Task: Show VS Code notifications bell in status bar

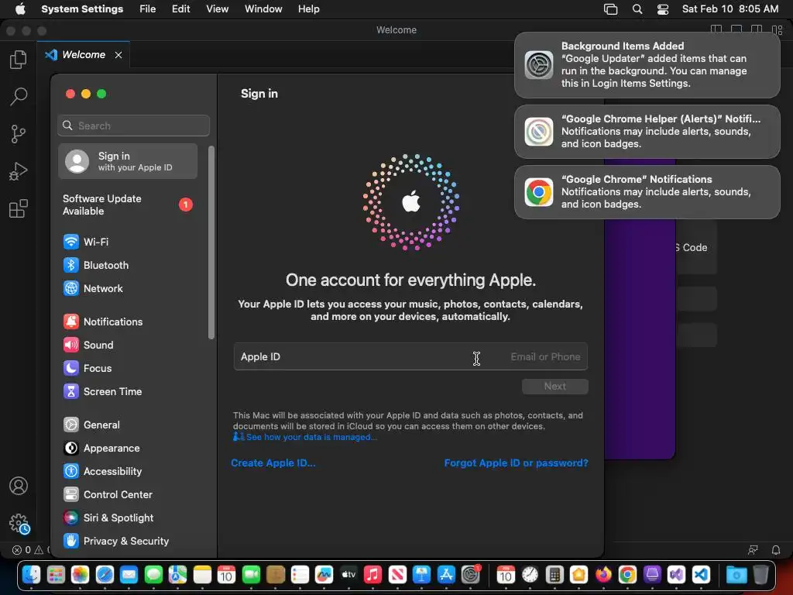Action: [775, 549]
